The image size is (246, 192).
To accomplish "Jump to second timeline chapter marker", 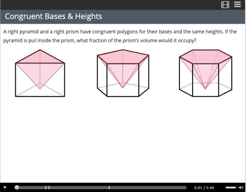I will click(x=49, y=188).
